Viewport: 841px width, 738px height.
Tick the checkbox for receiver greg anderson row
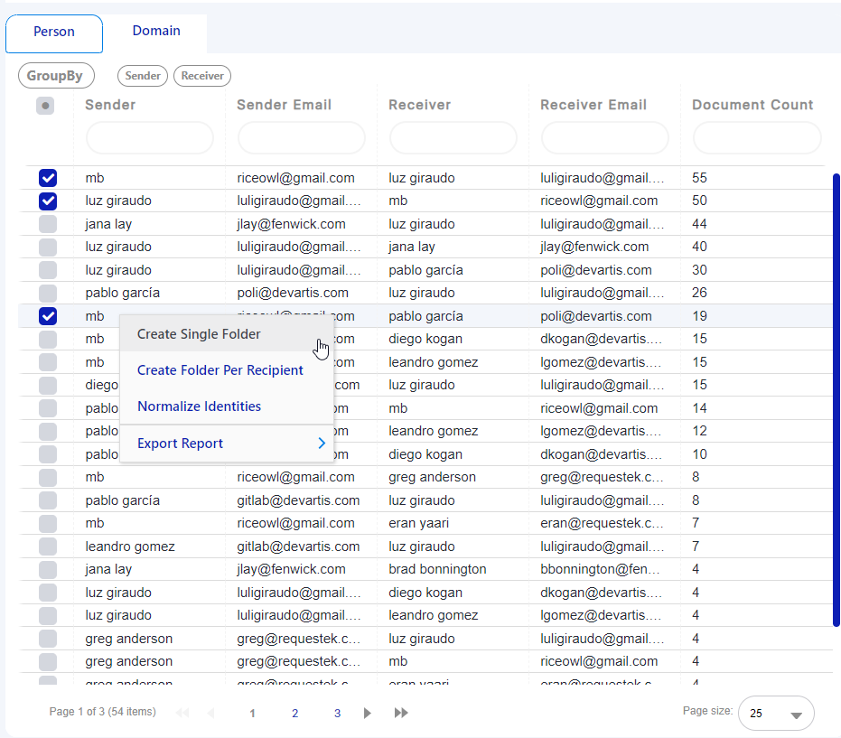point(48,477)
